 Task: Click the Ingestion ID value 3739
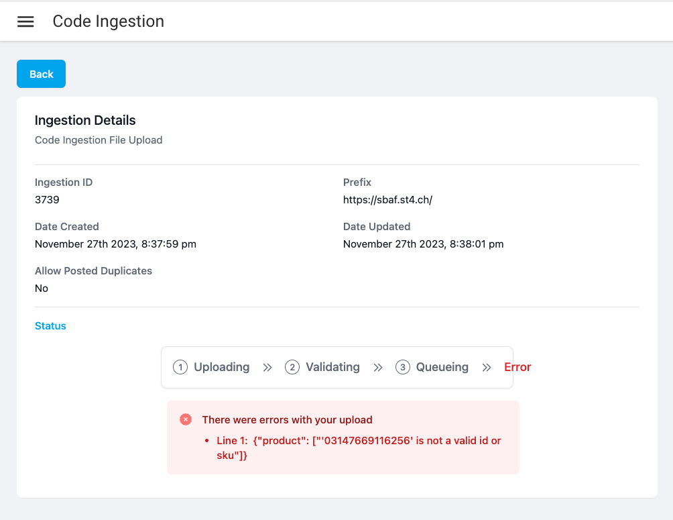tap(47, 200)
